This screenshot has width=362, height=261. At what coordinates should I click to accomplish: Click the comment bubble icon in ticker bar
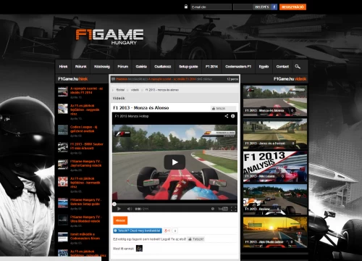tap(113, 79)
